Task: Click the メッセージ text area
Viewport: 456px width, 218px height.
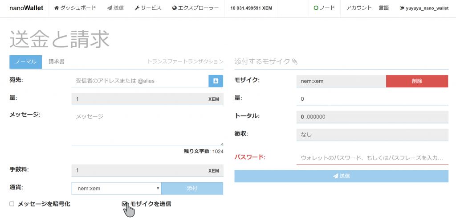Action: (147, 128)
